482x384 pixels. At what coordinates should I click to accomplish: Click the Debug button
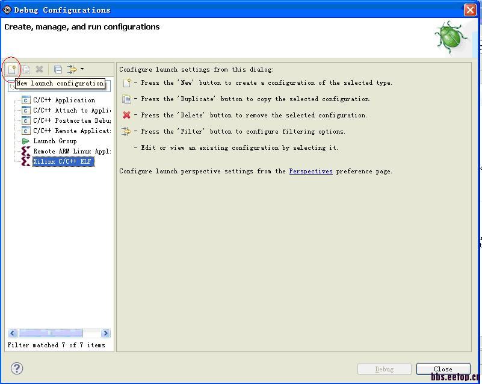click(x=385, y=369)
